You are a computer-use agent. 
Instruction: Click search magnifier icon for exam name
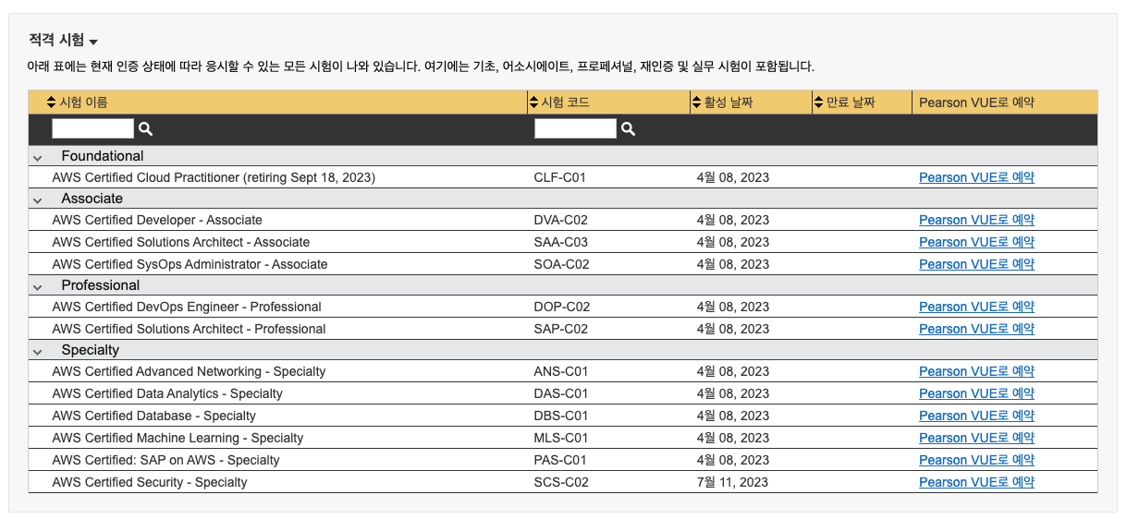pos(145,129)
